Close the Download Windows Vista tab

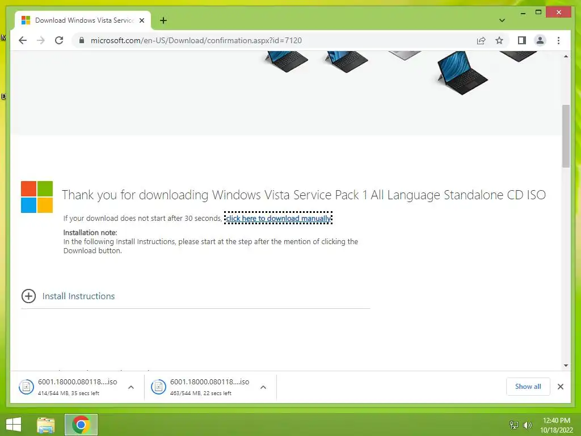(x=141, y=20)
